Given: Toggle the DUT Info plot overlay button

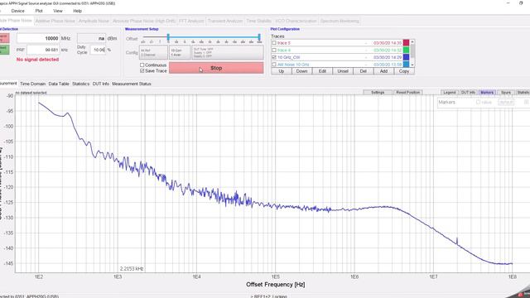Looking at the screenshot, I should 468,92.
